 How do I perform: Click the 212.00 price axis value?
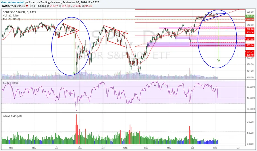[x=250, y=25]
